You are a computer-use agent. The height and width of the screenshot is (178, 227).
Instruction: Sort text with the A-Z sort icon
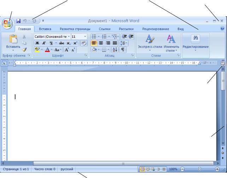coord(115,50)
